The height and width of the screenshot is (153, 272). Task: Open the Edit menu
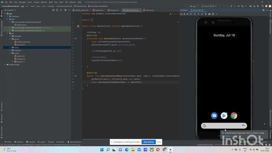(11, 2)
